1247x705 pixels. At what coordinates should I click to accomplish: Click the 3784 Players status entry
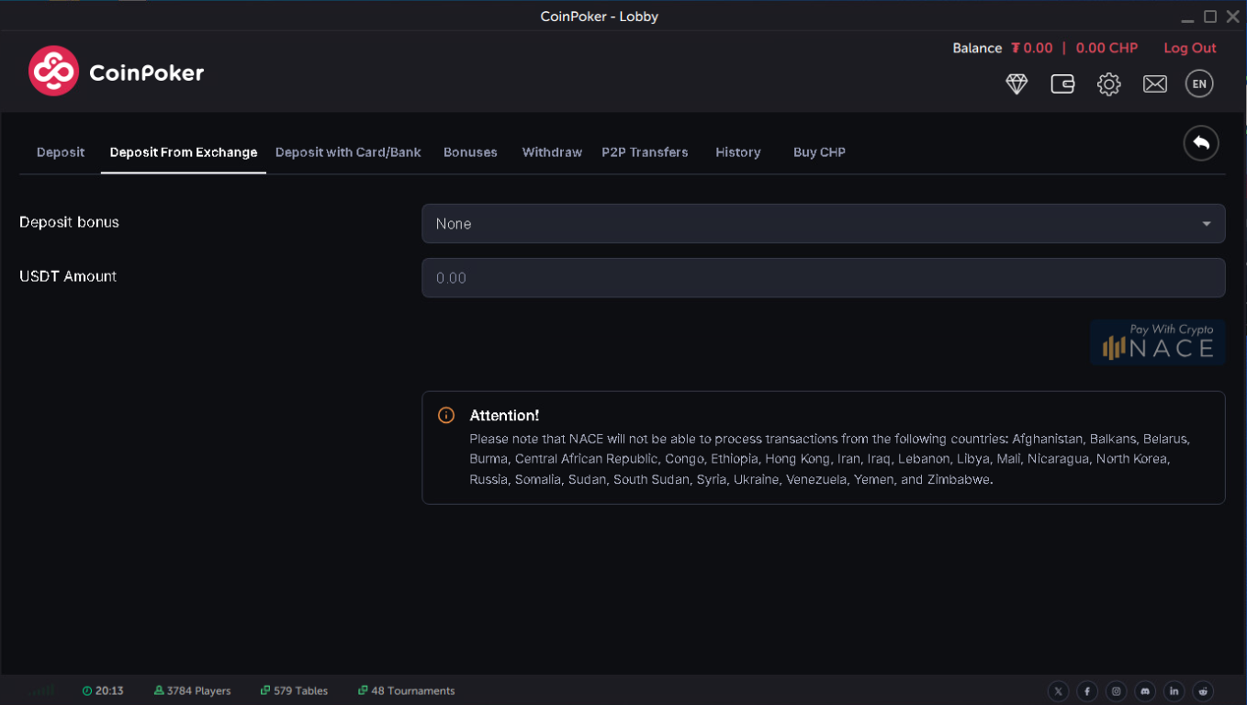[x=193, y=690]
